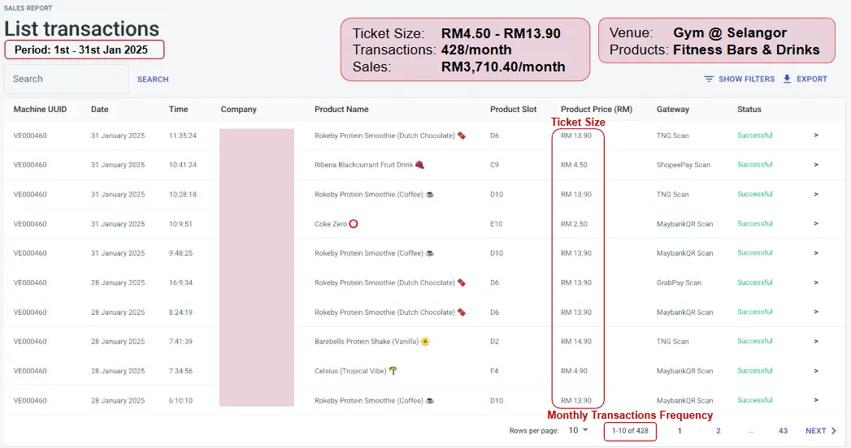This screenshot has width=851, height=448.
Task: Open details arrow for Coke Zero row
Action: pyautogui.click(x=816, y=224)
